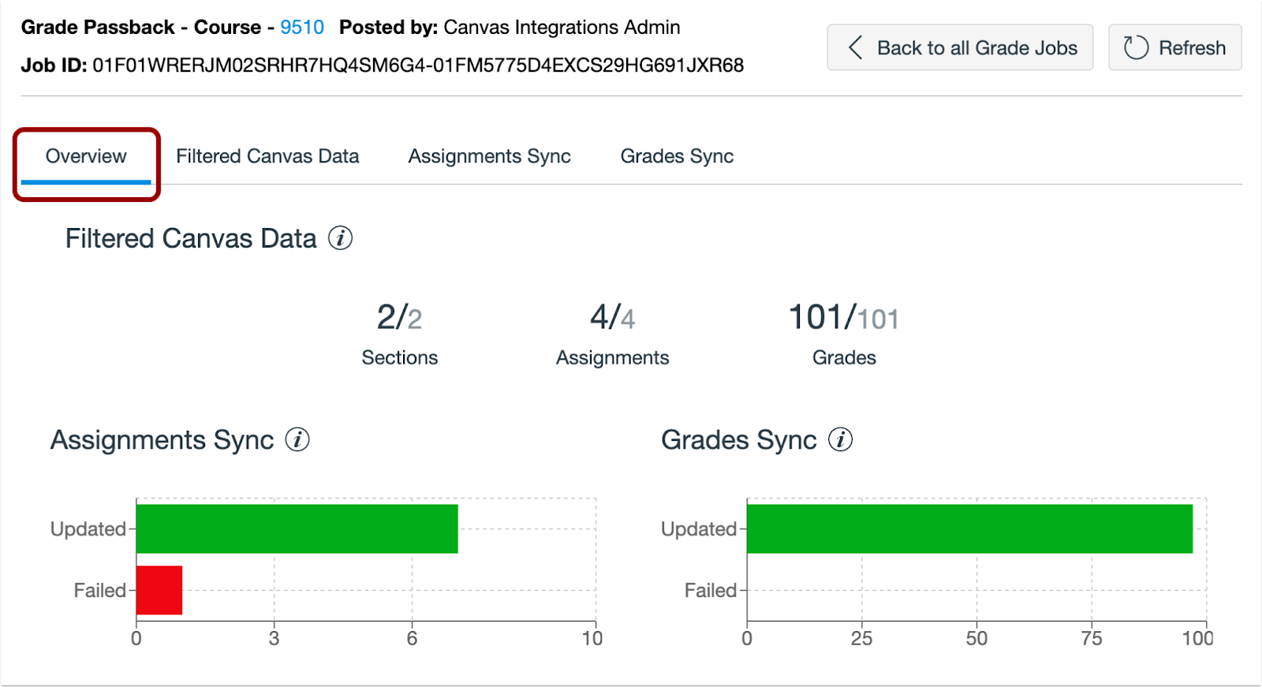The width and height of the screenshot is (1262, 687).
Task: Switch to the Filtered Canvas Data tab
Action: [267, 156]
